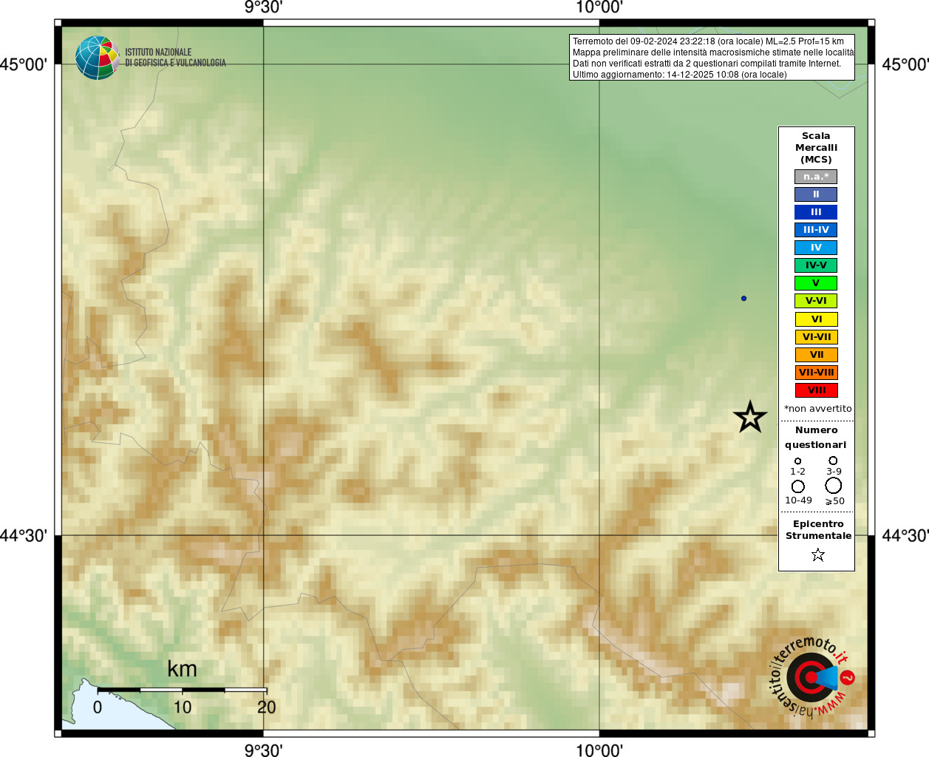Select the III-IV intensity swatch
The image size is (929, 757).
[816, 230]
